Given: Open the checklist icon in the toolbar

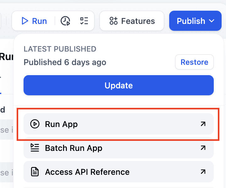Looking at the screenshot, I should 84,21.
